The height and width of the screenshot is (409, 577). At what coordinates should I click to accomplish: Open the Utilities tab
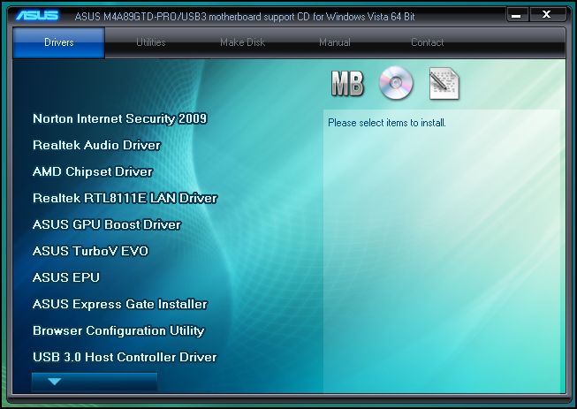pyautogui.click(x=151, y=42)
